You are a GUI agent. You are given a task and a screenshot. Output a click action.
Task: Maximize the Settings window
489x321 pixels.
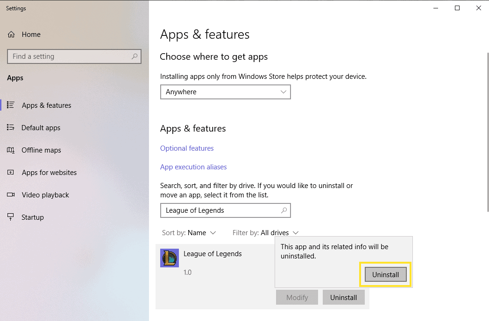pos(457,8)
